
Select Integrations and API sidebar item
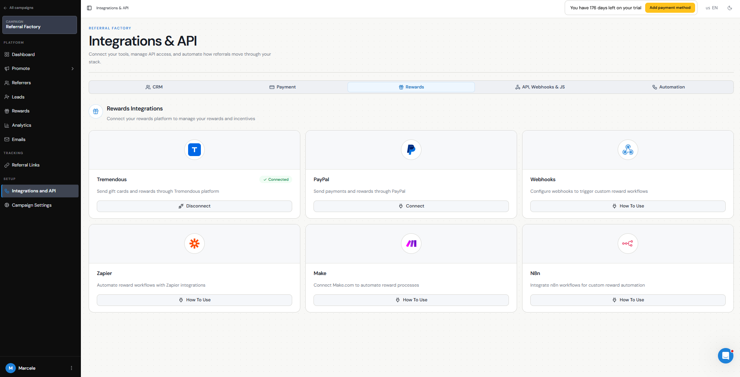point(39,191)
